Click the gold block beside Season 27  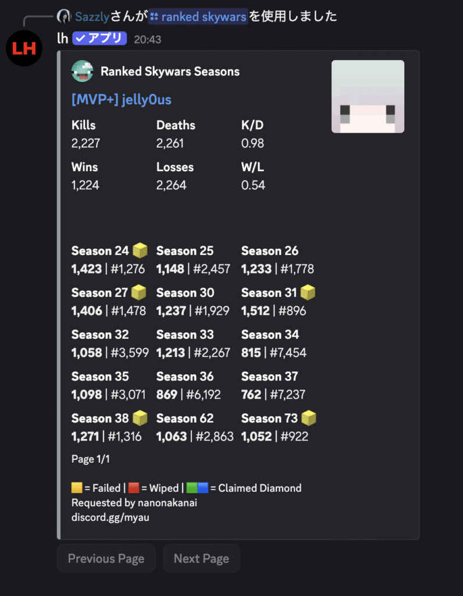(140, 293)
